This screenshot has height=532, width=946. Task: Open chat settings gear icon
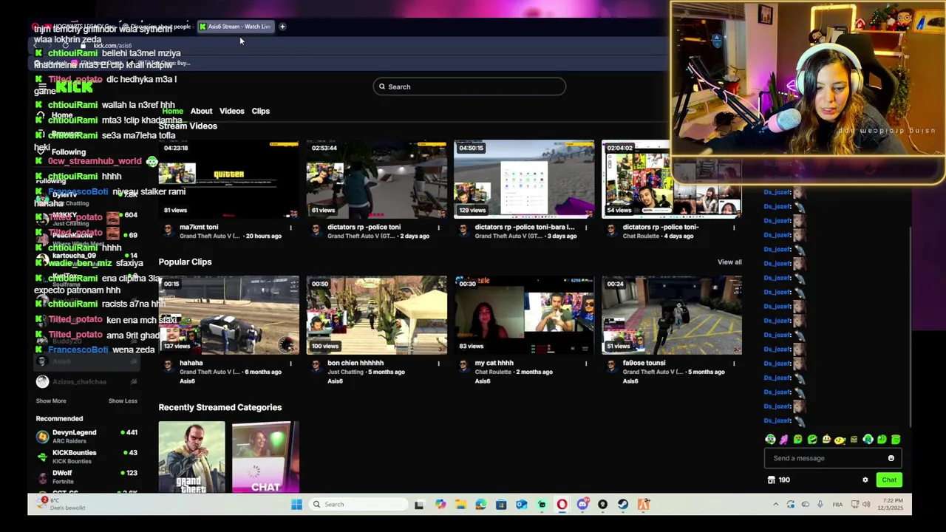pos(865,480)
